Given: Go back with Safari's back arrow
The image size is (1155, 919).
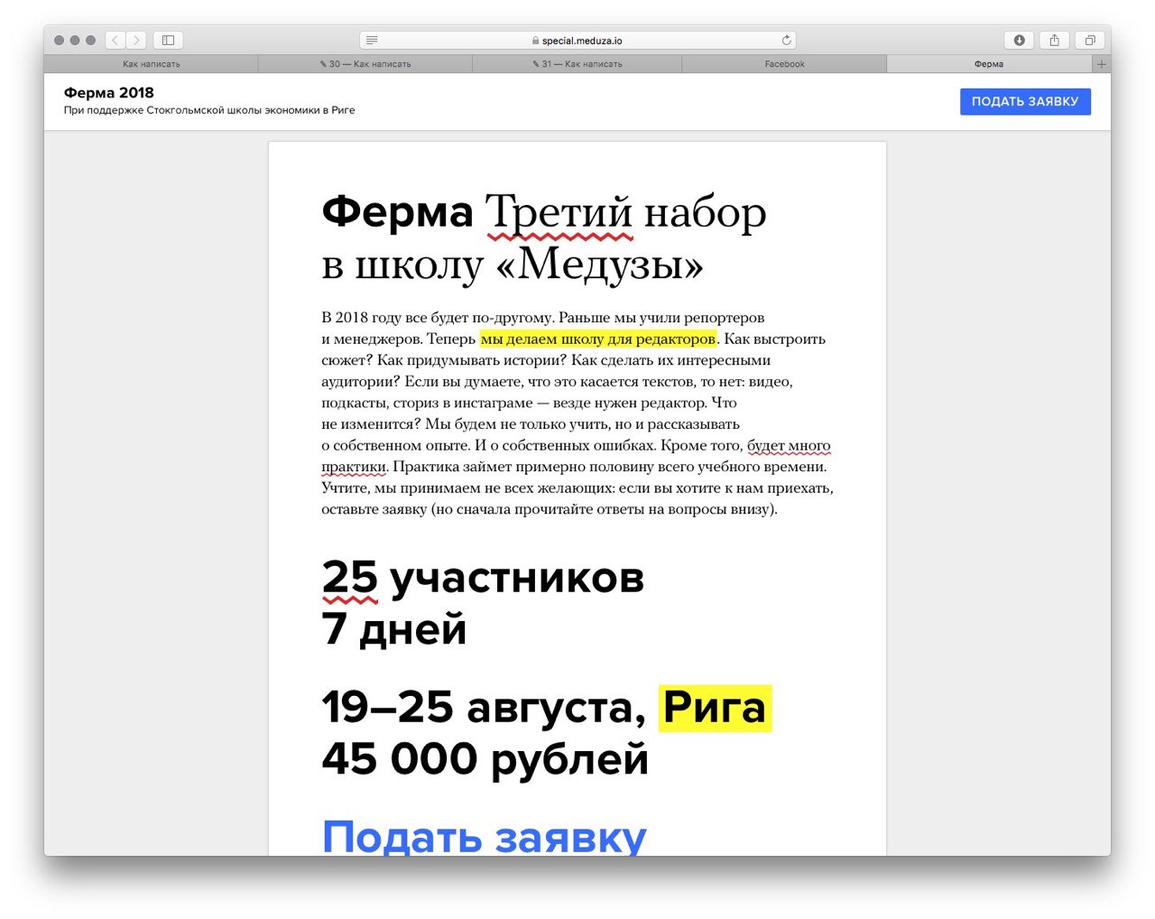Looking at the screenshot, I should point(115,40).
